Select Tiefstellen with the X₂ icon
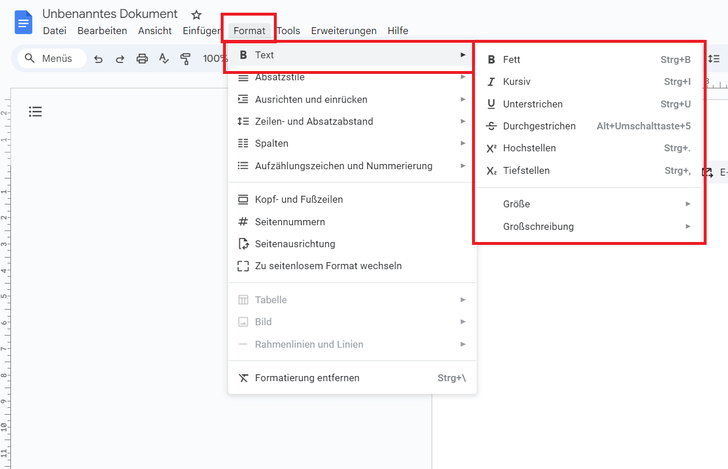This screenshot has height=469, width=728. 525,170
